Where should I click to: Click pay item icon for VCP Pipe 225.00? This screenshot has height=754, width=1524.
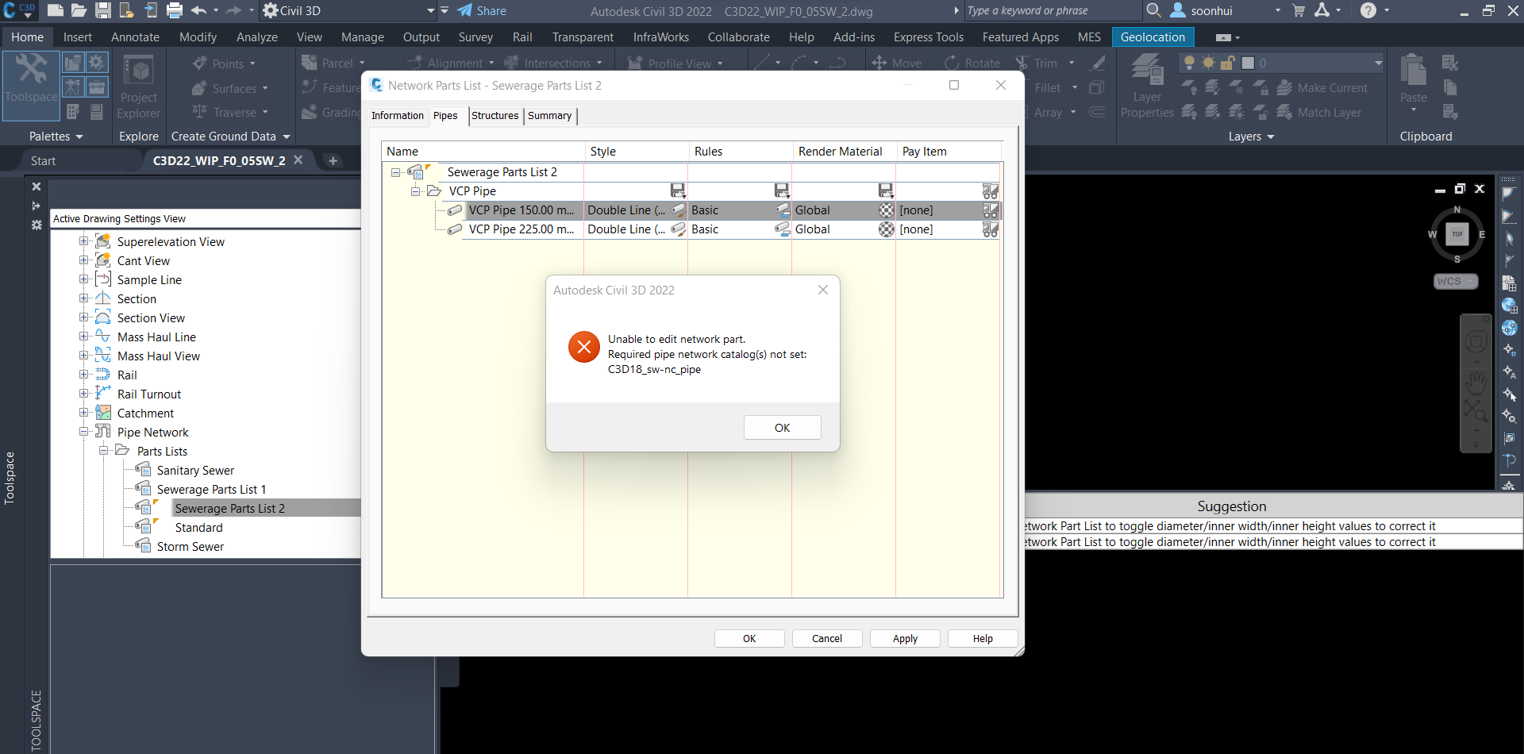(x=990, y=229)
